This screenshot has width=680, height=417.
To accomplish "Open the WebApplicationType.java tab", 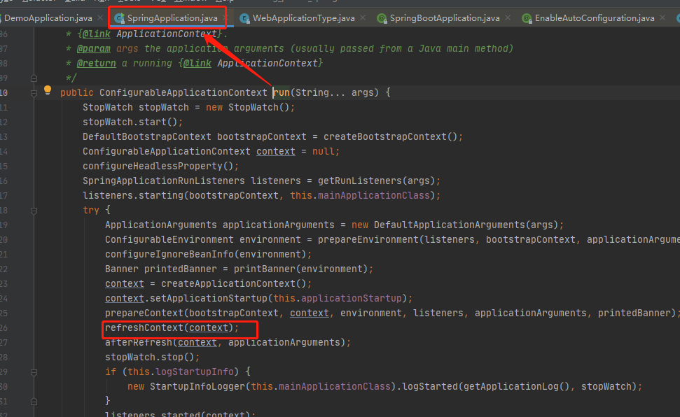I will [303, 18].
